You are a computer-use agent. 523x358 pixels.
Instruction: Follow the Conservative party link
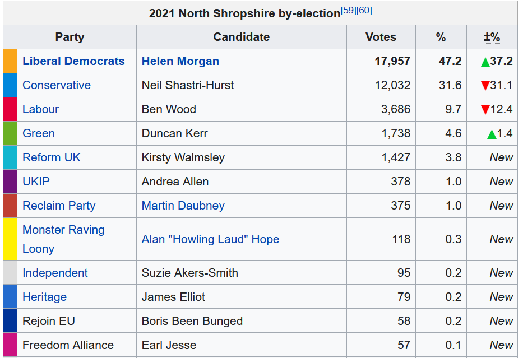(57, 85)
